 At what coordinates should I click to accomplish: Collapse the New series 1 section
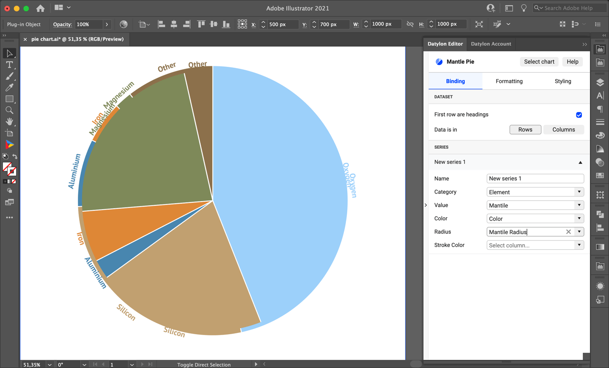[580, 162]
